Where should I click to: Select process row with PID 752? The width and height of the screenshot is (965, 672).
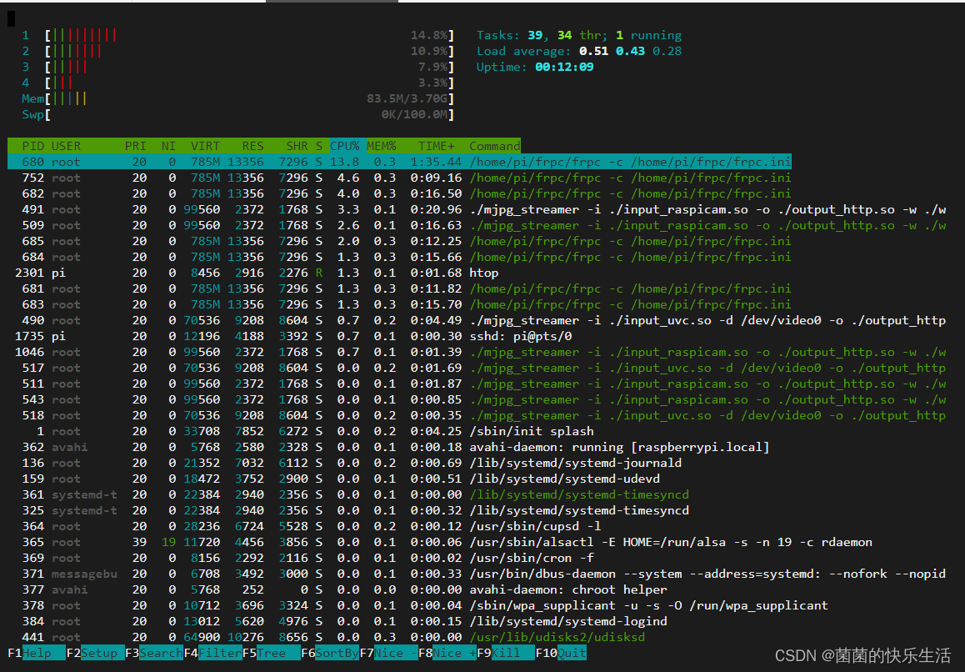tap(399, 178)
